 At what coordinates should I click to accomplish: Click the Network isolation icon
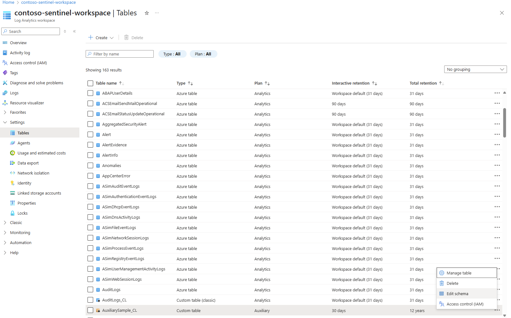[x=13, y=173]
